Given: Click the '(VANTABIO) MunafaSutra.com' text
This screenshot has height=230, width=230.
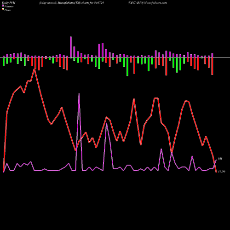Looking at the screenshot, I should pos(147,3).
